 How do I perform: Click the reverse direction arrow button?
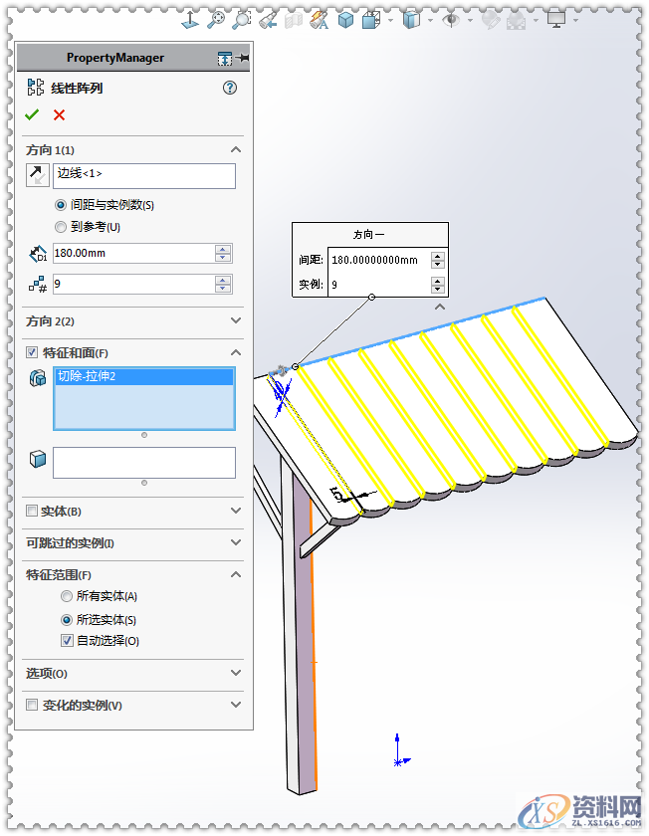(38, 175)
